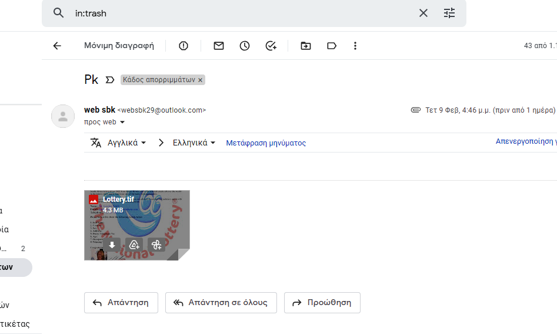The height and width of the screenshot is (335, 557).
Task: Click the move to folder icon
Action: 306,46
